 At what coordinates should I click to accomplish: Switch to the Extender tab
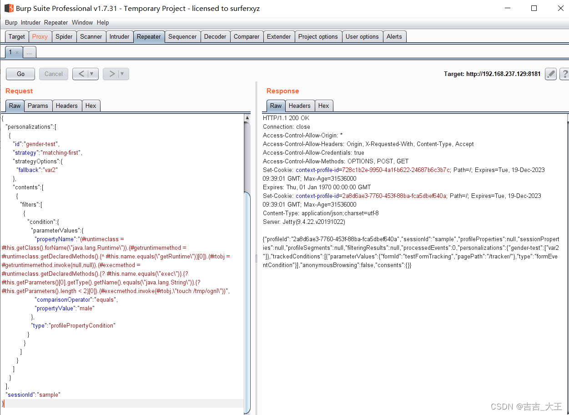(279, 36)
